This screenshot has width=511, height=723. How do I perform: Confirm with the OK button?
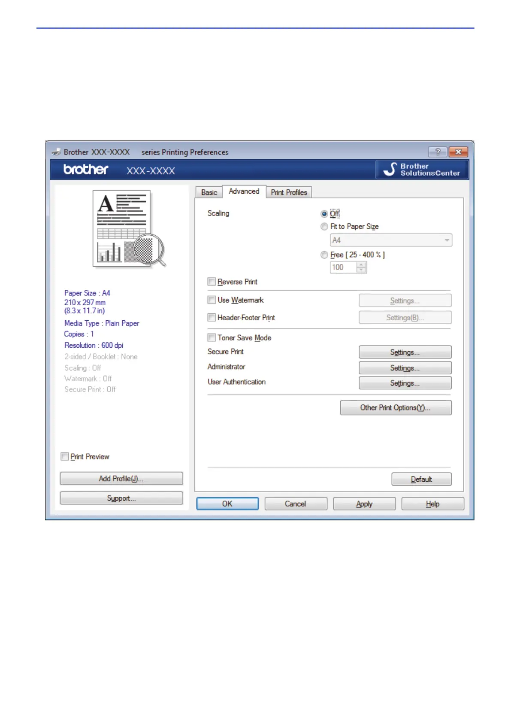coord(227,504)
